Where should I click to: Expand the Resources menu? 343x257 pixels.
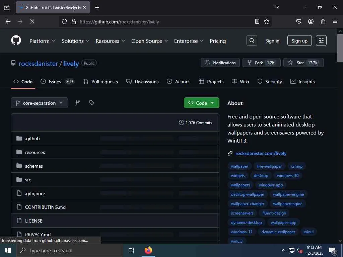[110, 41]
